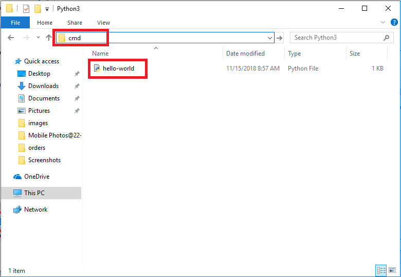
Task: Expand the ribbon using the chevron
Action: click(383, 22)
